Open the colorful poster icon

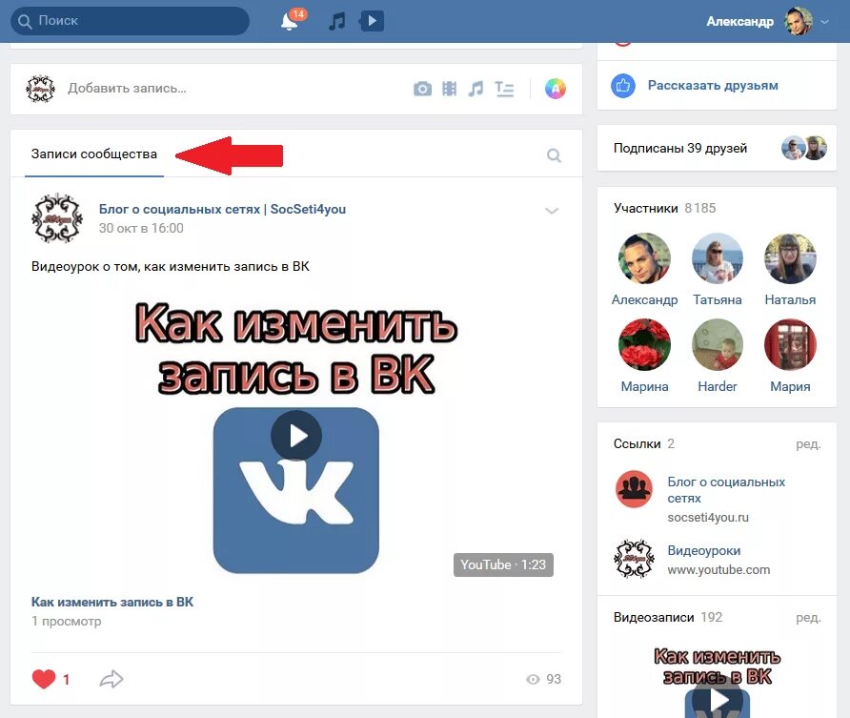point(556,89)
